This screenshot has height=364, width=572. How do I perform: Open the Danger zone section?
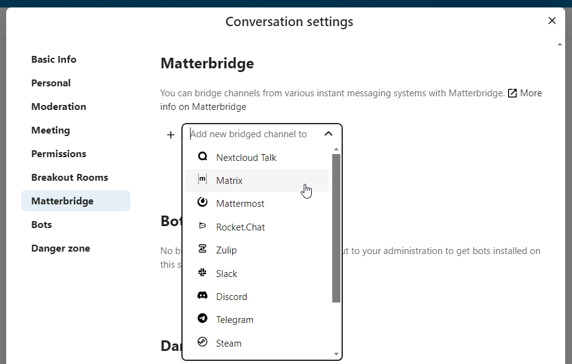click(x=61, y=248)
